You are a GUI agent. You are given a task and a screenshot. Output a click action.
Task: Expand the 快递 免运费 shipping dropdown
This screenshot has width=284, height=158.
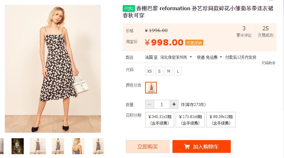pyautogui.click(x=221, y=57)
